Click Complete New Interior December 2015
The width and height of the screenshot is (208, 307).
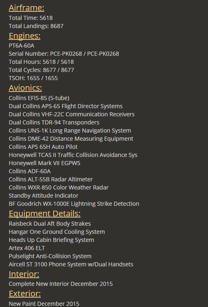tap(61, 284)
